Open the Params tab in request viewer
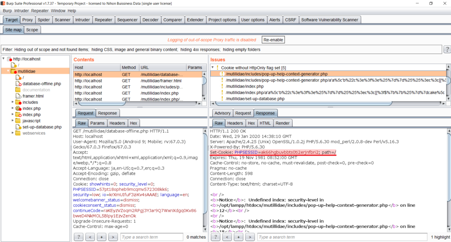 pyautogui.click(x=97, y=123)
